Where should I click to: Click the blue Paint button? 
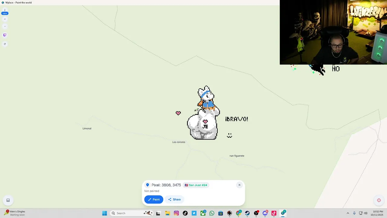point(154,200)
